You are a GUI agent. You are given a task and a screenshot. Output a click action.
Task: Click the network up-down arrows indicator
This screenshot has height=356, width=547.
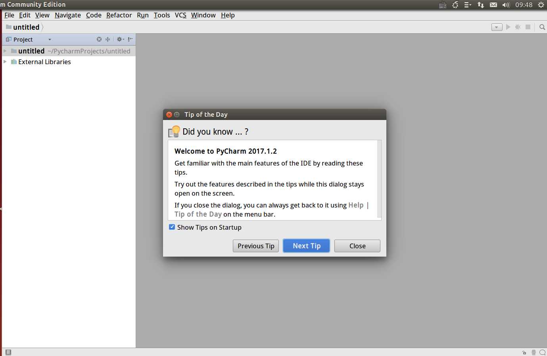click(x=481, y=5)
